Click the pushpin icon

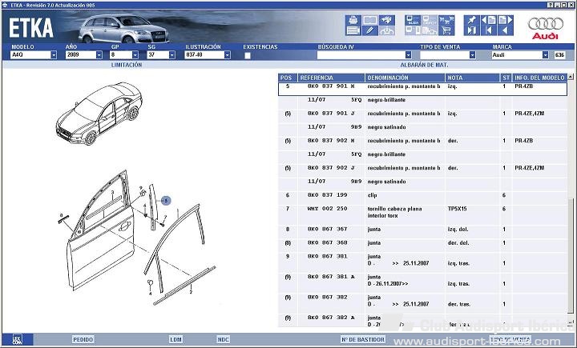pos(472,20)
